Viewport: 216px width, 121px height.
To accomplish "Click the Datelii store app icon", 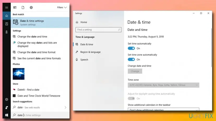I will [14, 90].
